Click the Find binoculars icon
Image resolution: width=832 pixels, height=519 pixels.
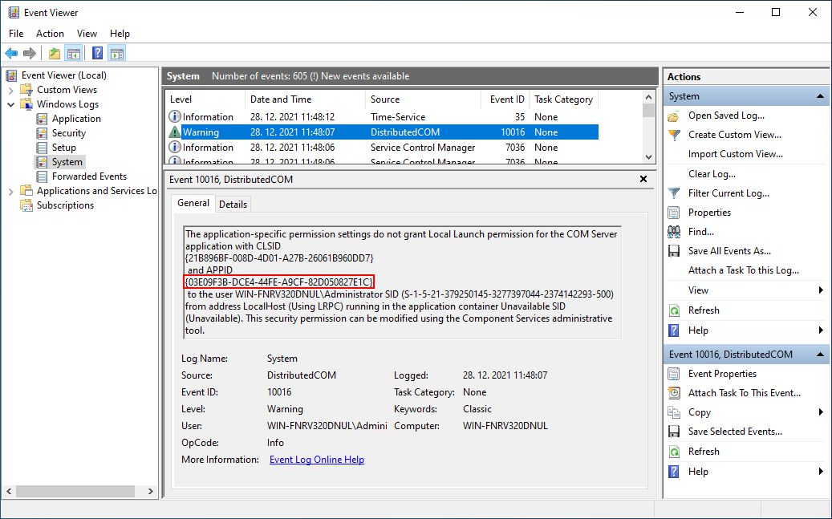pos(674,231)
